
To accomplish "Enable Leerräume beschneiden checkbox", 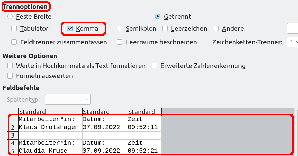I will click(x=120, y=42).
